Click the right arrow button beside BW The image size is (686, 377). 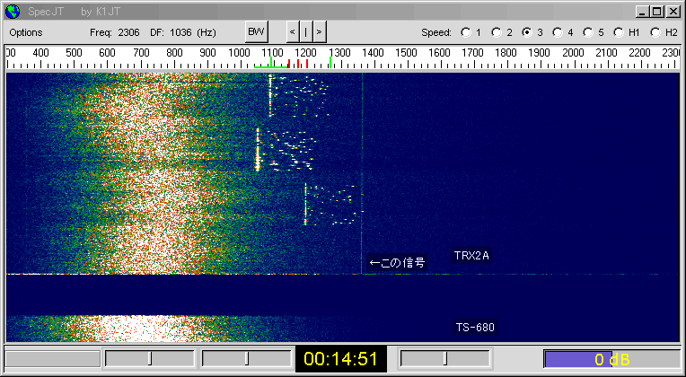click(319, 32)
